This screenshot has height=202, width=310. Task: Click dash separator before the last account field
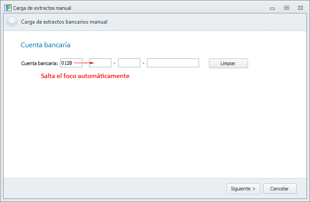coord(143,63)
